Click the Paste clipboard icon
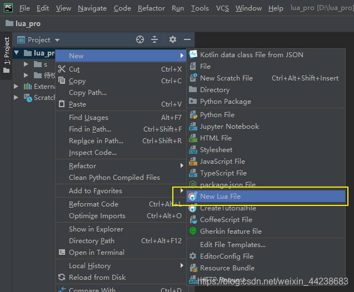Image resolution: width=354 pixels, height=292 pixels. pos(62,104)
